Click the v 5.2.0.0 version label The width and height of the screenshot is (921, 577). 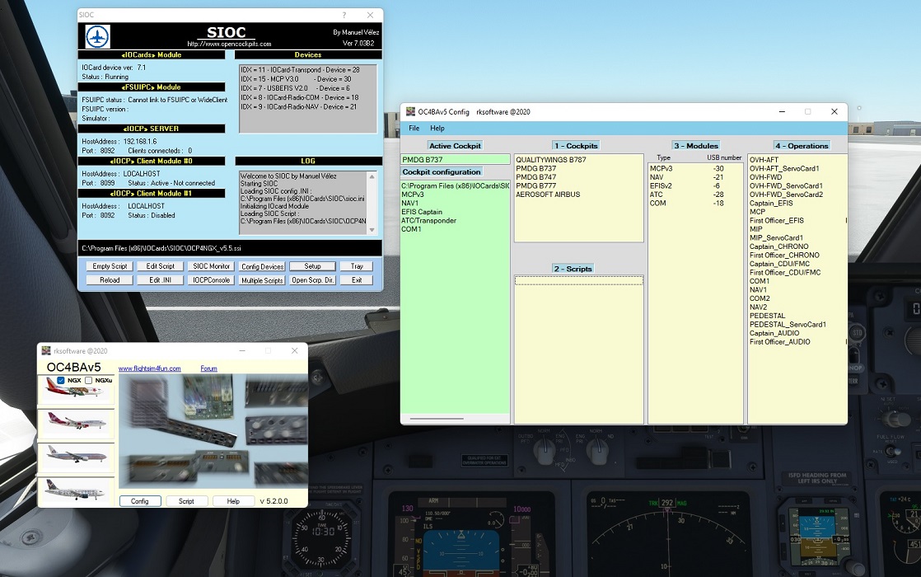(273, 501)
